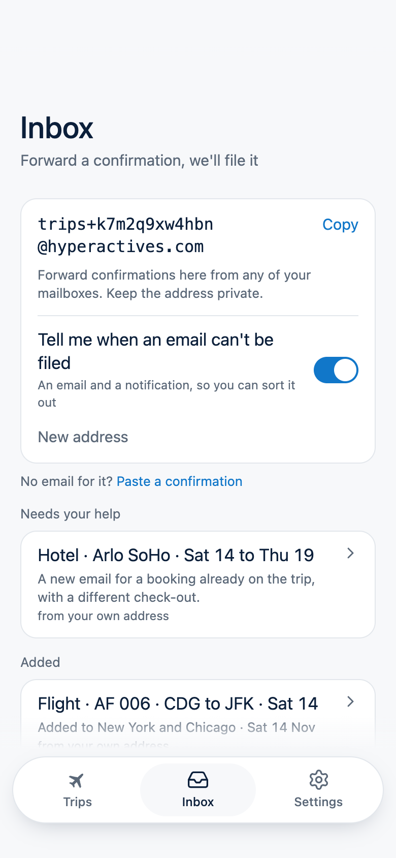The width and height of the screenshot is (396, 858).
Task: Open 'A new email for a booking' description
Action: [x=176, y=588]
